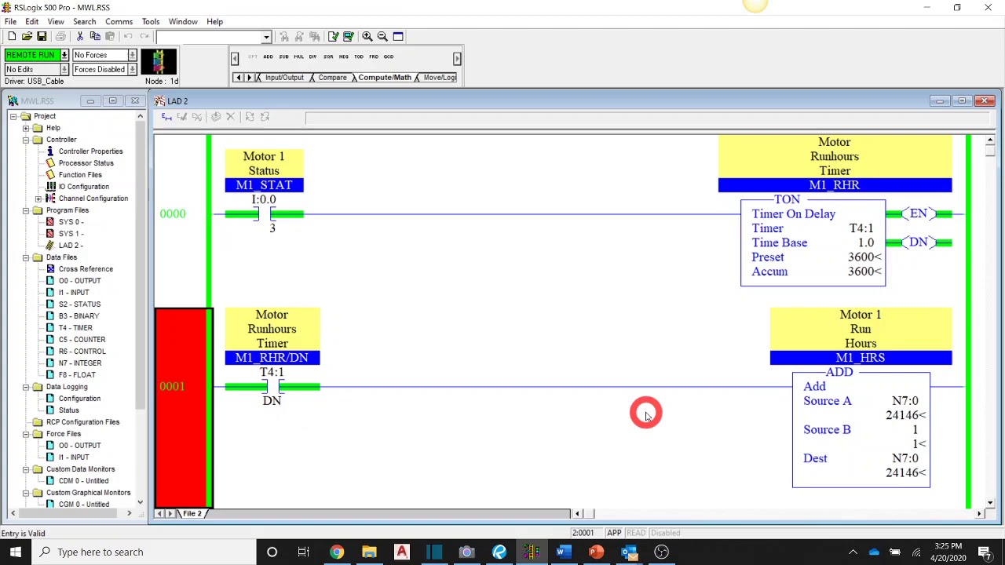Open the Forces Disabled dropdown
1005x565 pixels.
coord(132,69)
